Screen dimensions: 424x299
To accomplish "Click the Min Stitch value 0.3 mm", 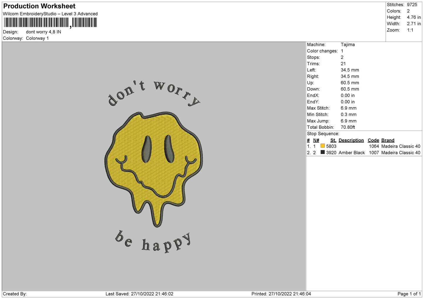I will point(349,115).
